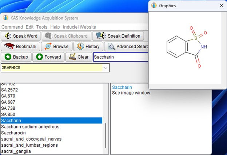The width and height of the screenshot is (227, 155).
Task: Click the saccharin molecule structure image
Action: pyautogui.click(x=187, y=47)
